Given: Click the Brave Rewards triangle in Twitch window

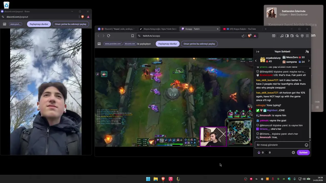Looking at the screenshot, I should [255, 36].
